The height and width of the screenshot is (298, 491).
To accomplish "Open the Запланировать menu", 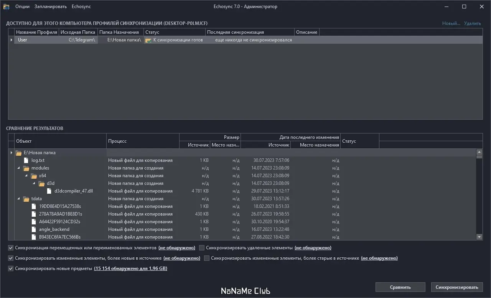I will pos(50,7).
